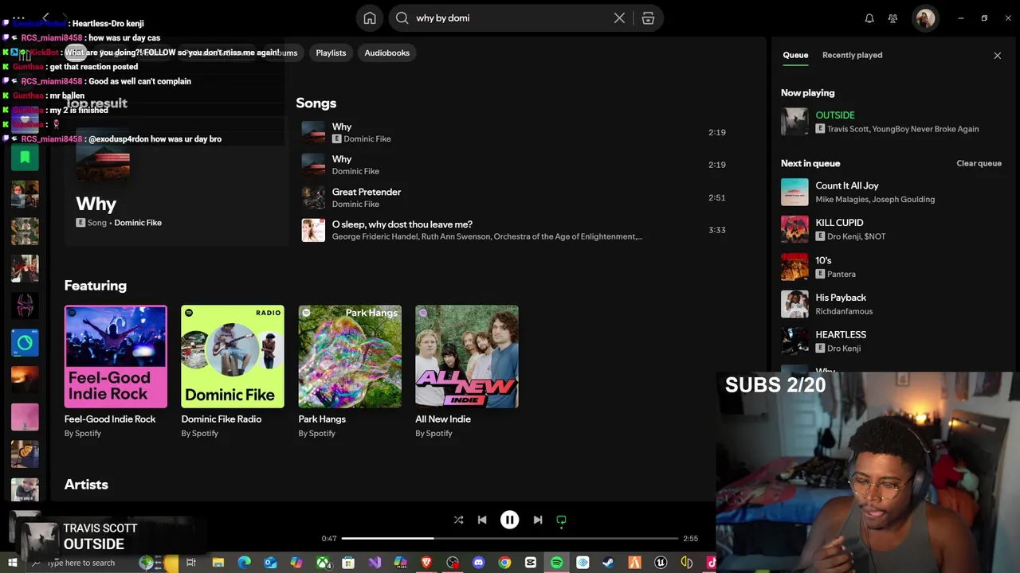This screenshot has width=1020, height=573.
Task: Toggle the green repeat button
Action: click(x=561, y=520)
